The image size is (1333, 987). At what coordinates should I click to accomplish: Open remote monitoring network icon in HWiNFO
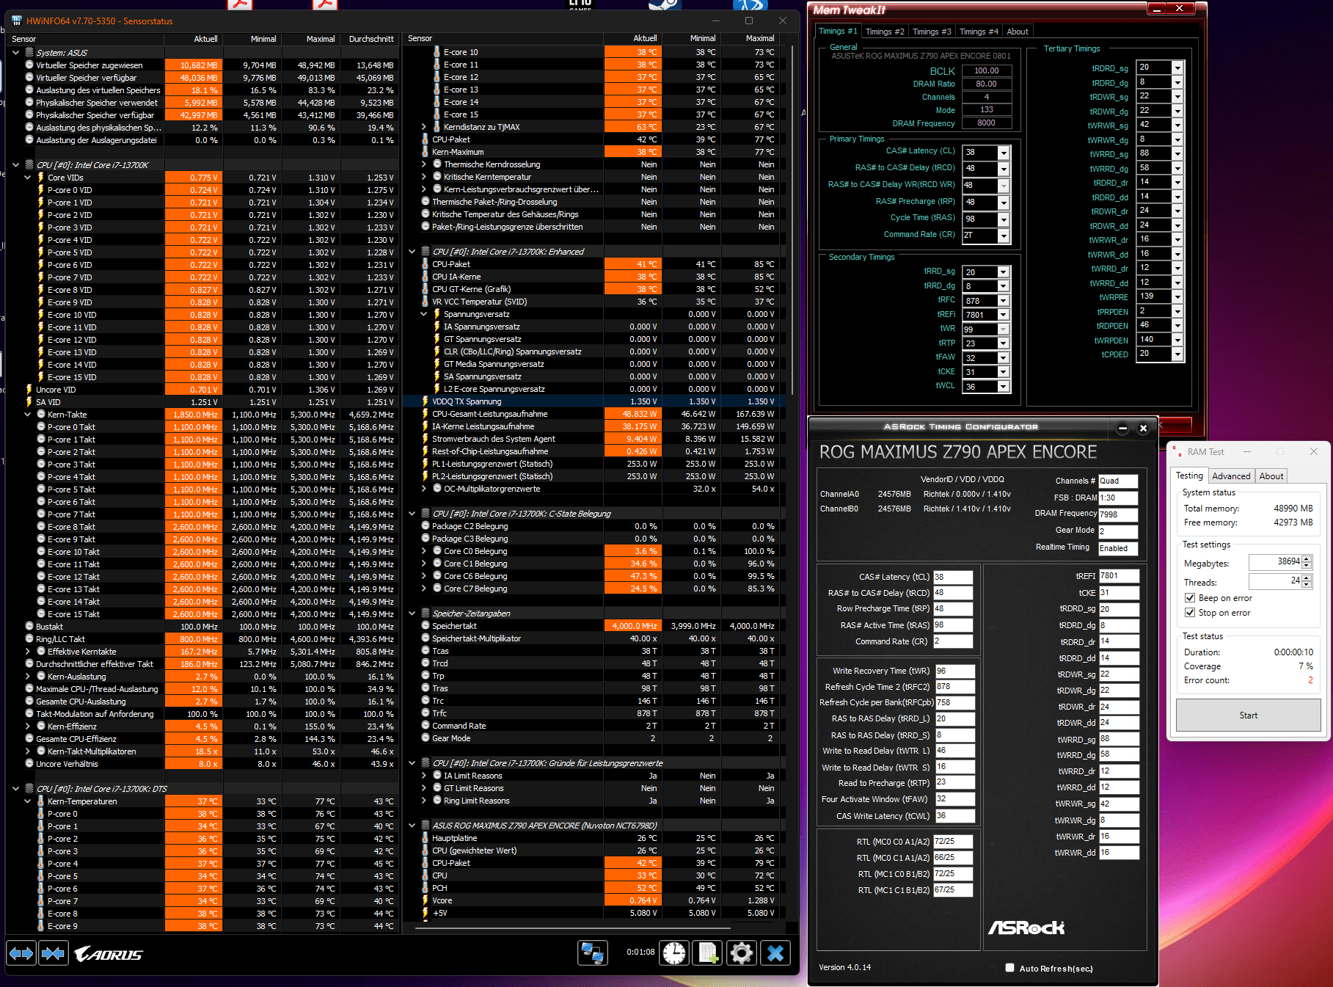[x=592, y=953]
